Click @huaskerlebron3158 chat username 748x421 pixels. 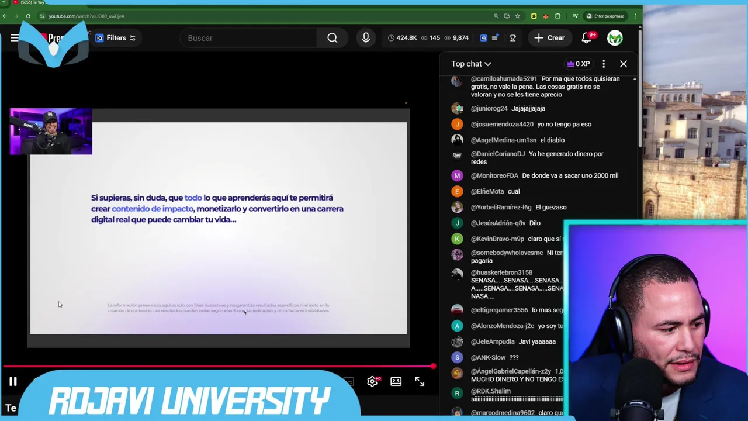pos(501,272)
